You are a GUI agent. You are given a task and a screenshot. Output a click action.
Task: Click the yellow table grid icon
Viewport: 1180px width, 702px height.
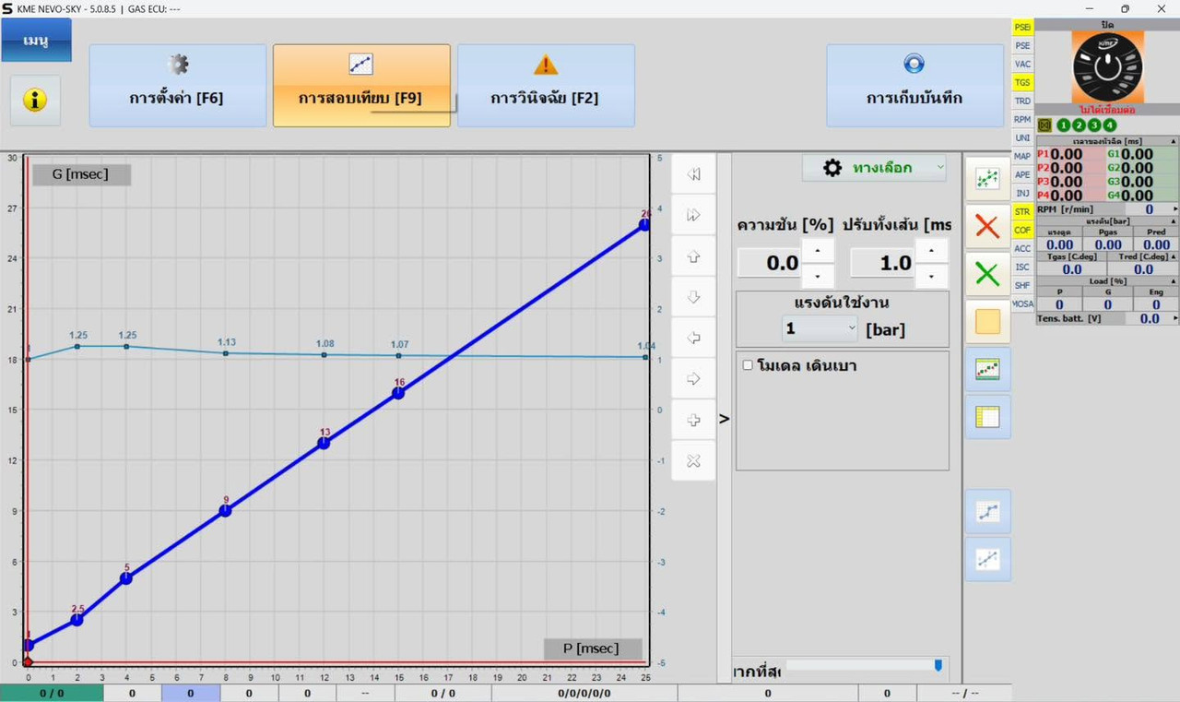coord(987,417)
